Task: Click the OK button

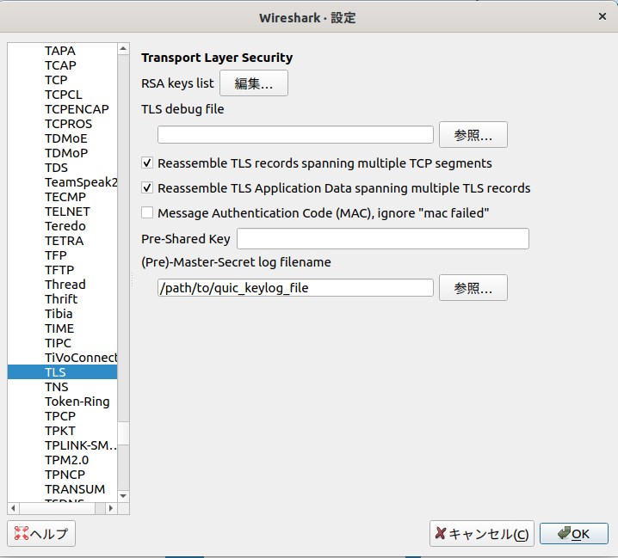Action: 573,534
